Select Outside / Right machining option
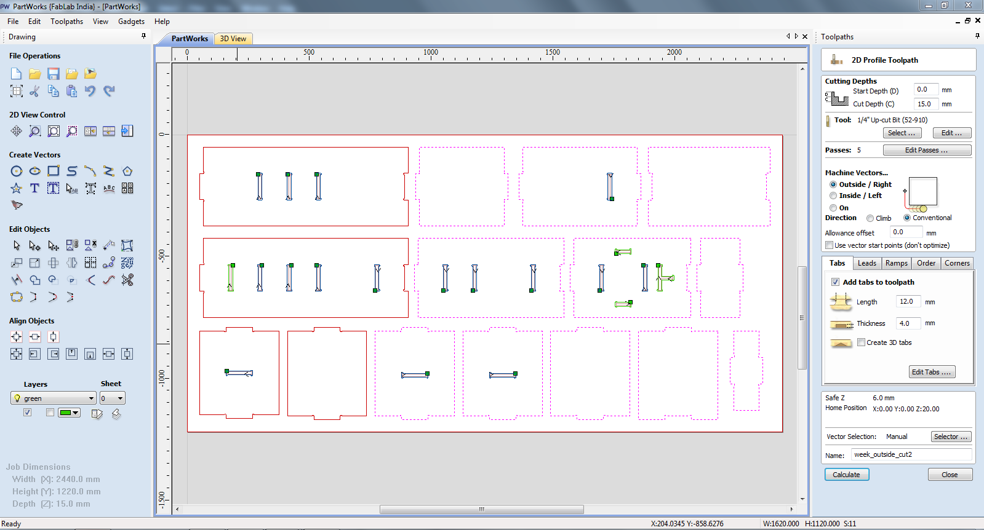984x530 pixels. tap(833, 184)
